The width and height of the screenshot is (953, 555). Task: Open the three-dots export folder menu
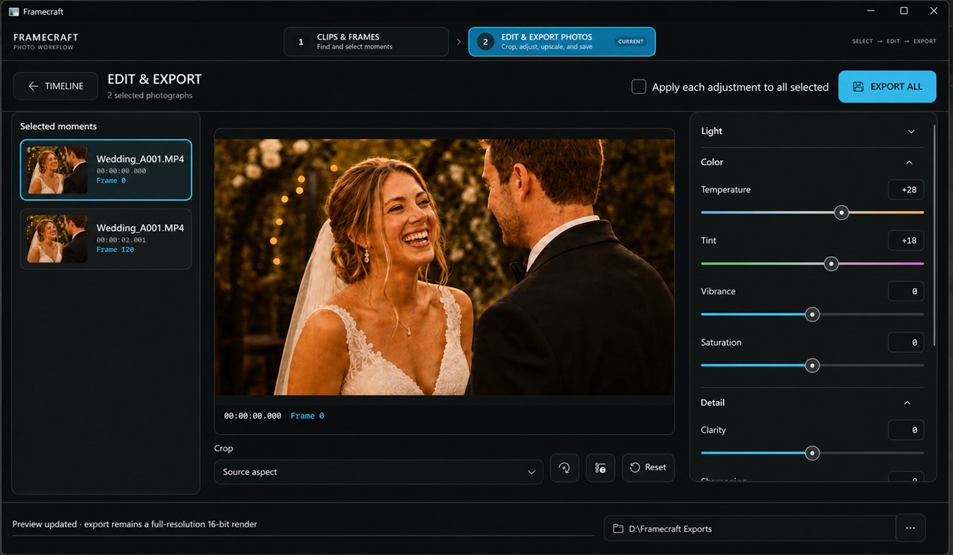coord(910,528)
